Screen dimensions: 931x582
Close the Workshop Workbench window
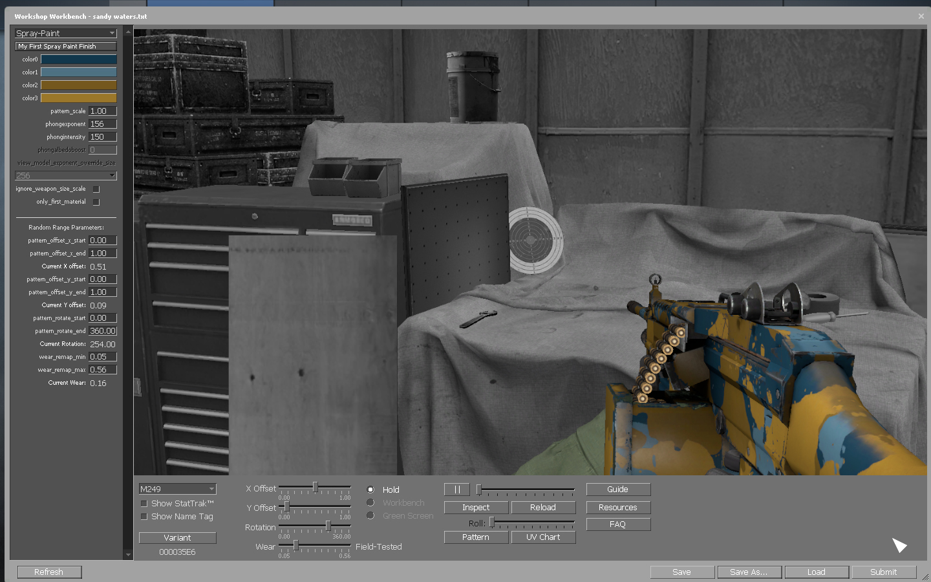pyautogui.click(x=921, y=16)
